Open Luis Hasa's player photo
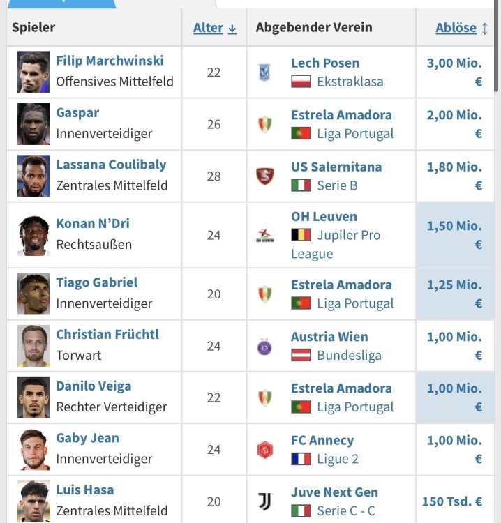 33,501
